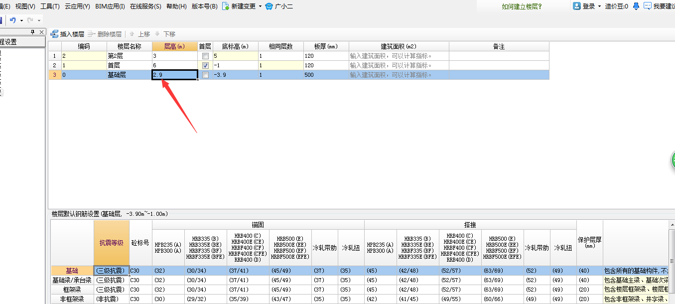Open the 视图(V) menu
The height and width of the screenshot is (304, 675).
25,6
